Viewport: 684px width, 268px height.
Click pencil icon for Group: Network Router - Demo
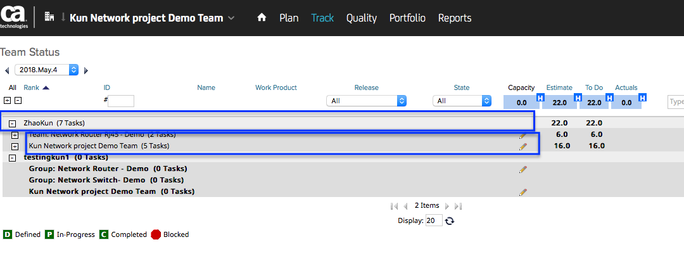[522, 169]
